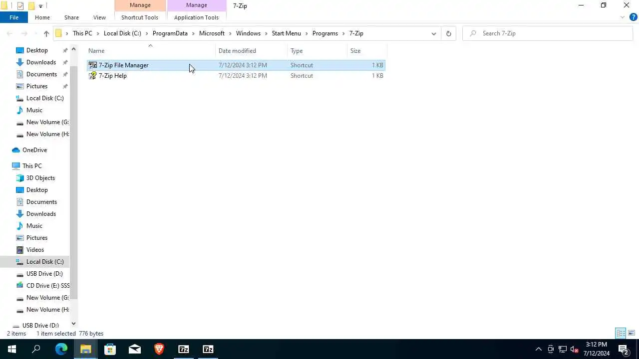Open Videos folder in navigation pane
The height and width of the screenshot is (359, 639).
pos(35,250)
